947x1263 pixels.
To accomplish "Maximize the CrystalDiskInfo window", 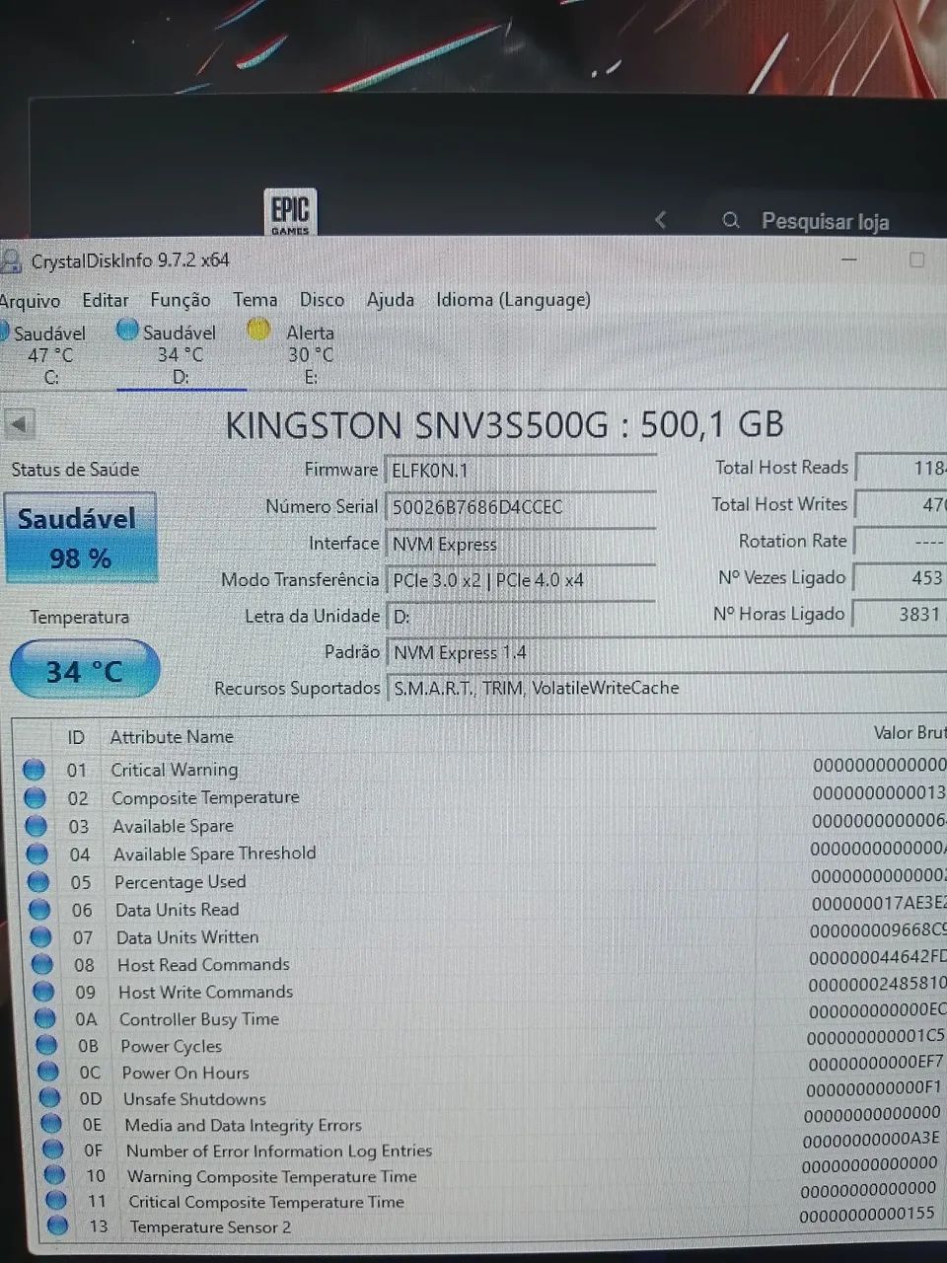I will click(916, 260).
